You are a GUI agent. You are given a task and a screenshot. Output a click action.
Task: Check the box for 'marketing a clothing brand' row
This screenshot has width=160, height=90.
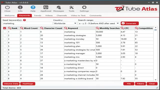[x=5, y=78]
